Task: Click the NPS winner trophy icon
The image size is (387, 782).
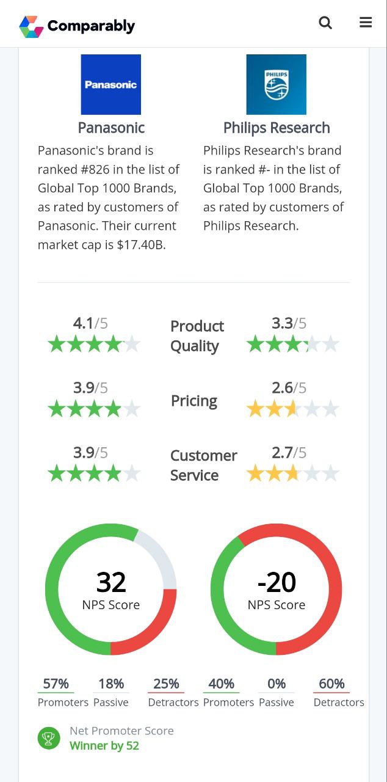Action: coord(49,738)
